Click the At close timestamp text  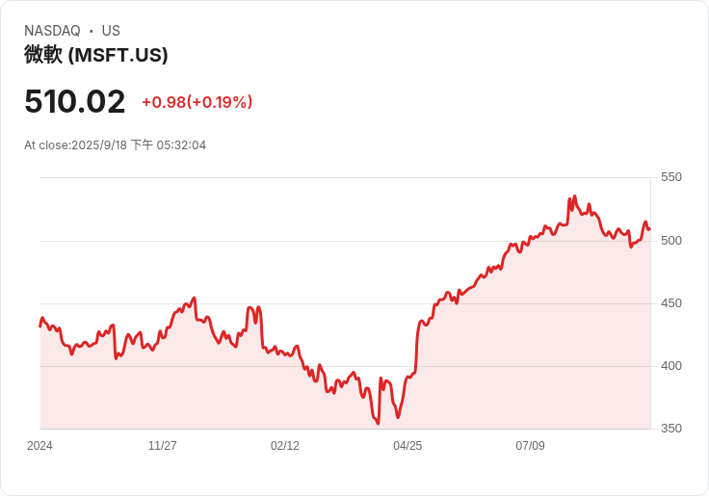point(115,145)
